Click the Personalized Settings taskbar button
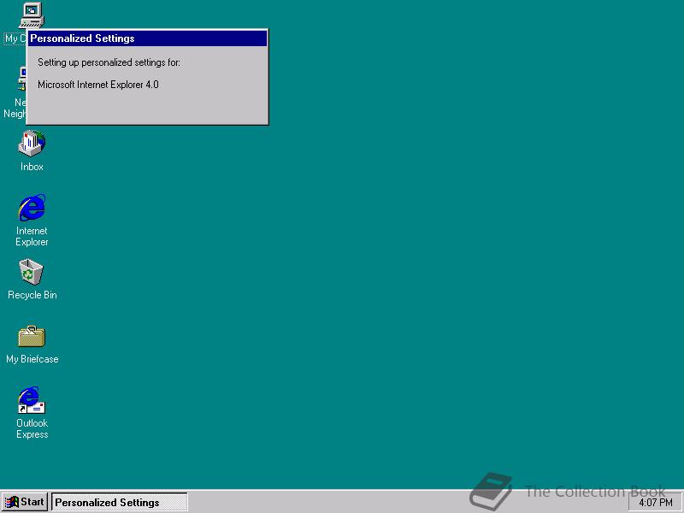The height and width of the screenshot is (513, 684). [x=120, y=502]
